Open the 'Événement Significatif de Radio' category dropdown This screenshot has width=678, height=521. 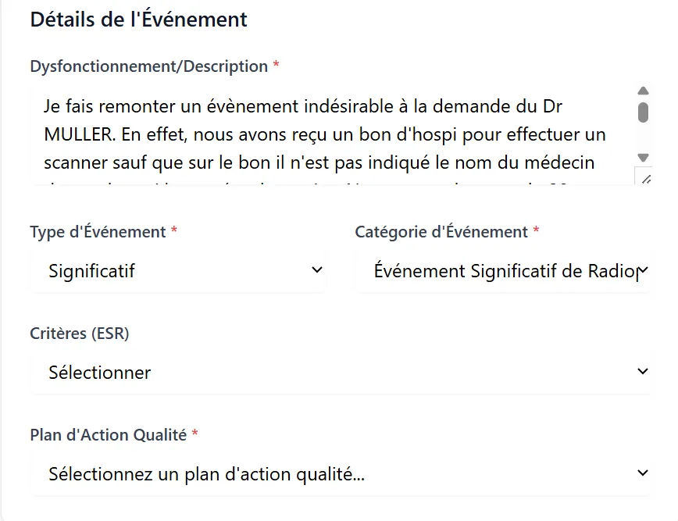[503, 271]
